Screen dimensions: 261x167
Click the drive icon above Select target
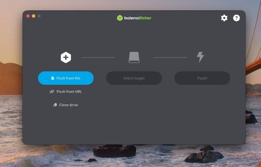pos(134,57)
